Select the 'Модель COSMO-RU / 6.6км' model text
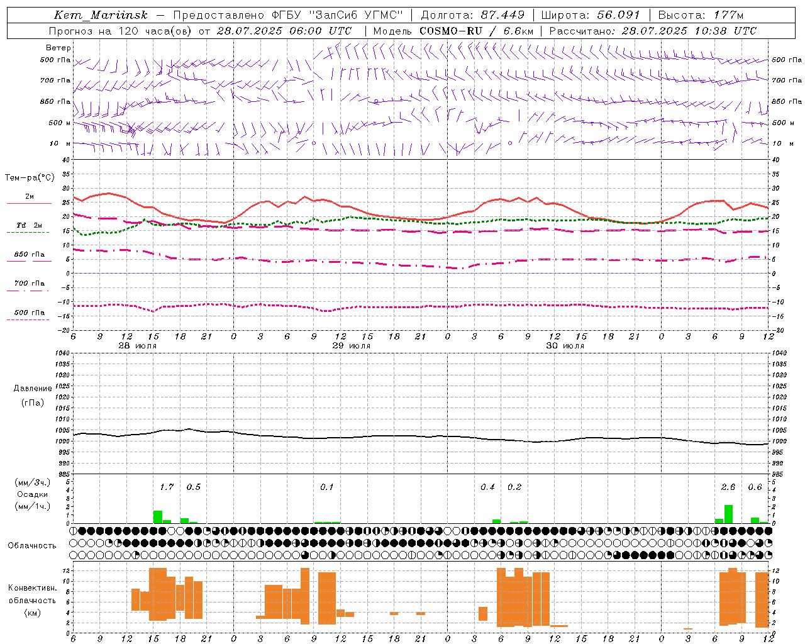The width and height of the screenshot is (805, 644). pos(453,31)
